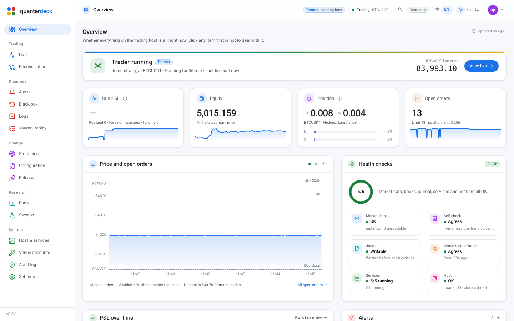Image resolution: width=514 pixels, height=321 pixels.
Task: Click the View live button
Action: [x=481, y=66]
